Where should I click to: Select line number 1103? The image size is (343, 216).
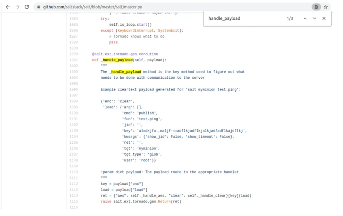(x=74, y=131)
